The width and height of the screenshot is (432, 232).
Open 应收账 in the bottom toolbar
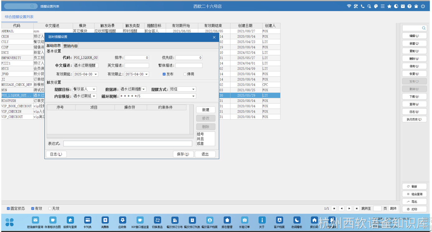pyautogui.click(x=122, y=223)
